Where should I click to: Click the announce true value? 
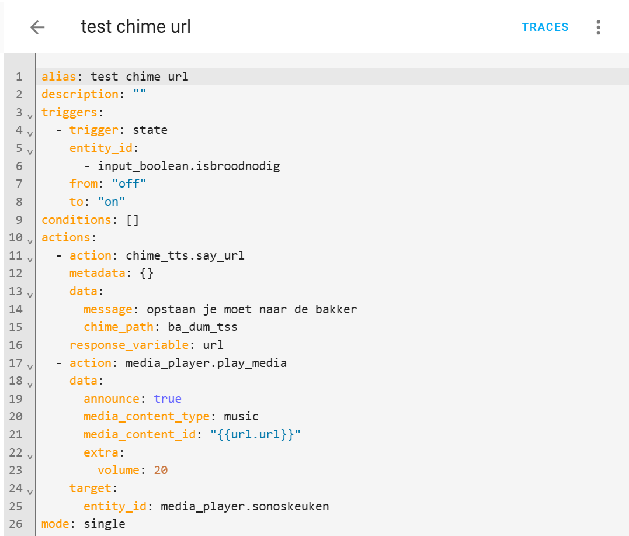tap(168, 399)
